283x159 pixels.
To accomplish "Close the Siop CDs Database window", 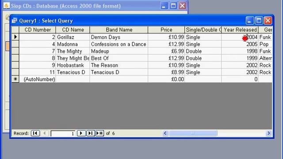I will [x=182, y=6].
